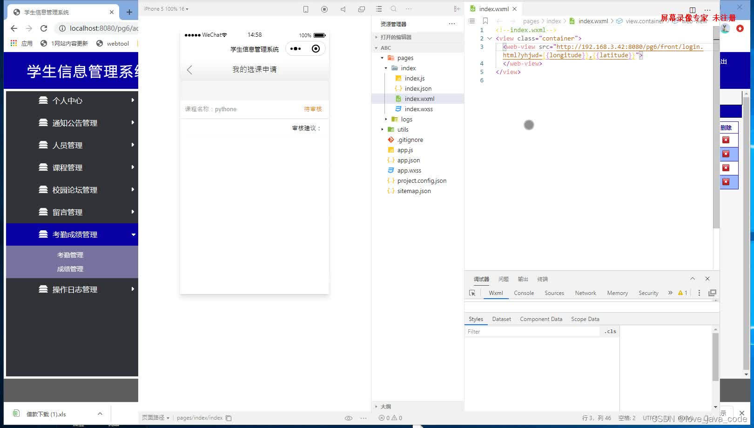Switch to the 终端 panel tab
Viewport: 754px width, 428px height.
pos(542,279)
